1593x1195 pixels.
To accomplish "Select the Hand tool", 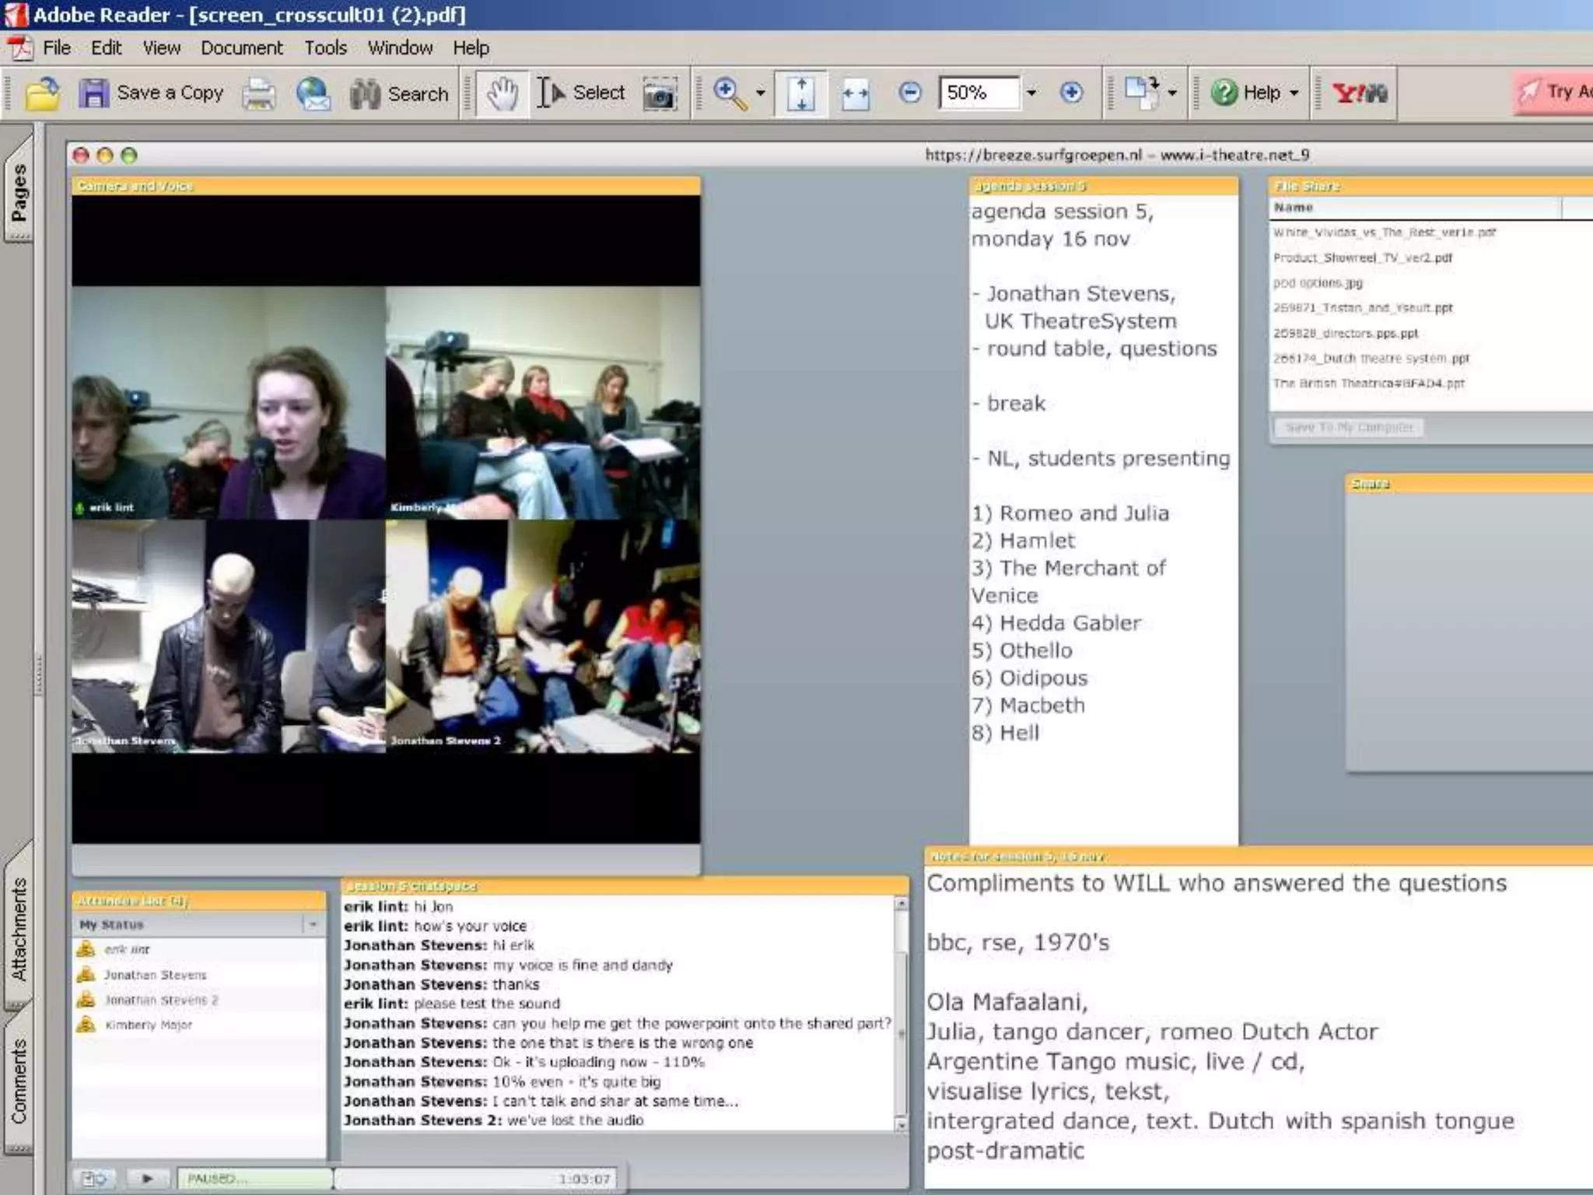I will click(502, 94).
